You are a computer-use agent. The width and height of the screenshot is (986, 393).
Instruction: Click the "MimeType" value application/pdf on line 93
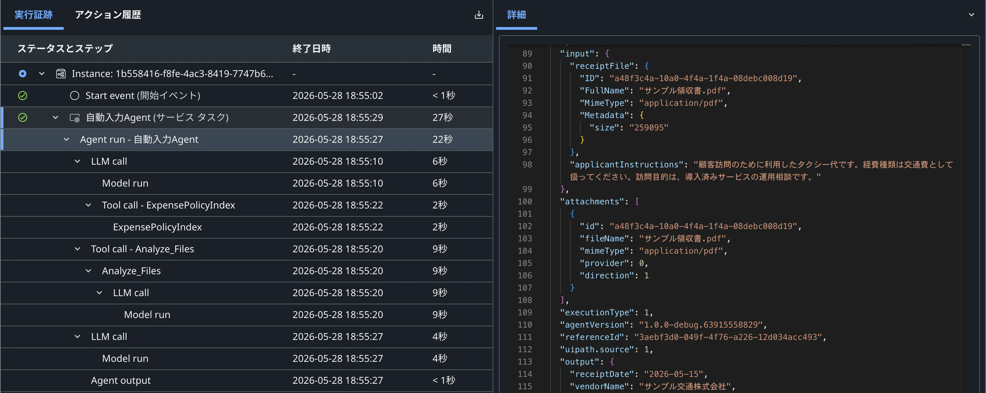point(680,103)
